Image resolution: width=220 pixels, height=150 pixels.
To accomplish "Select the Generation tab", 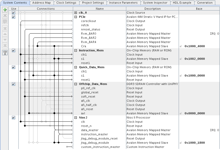I will 205,3.
